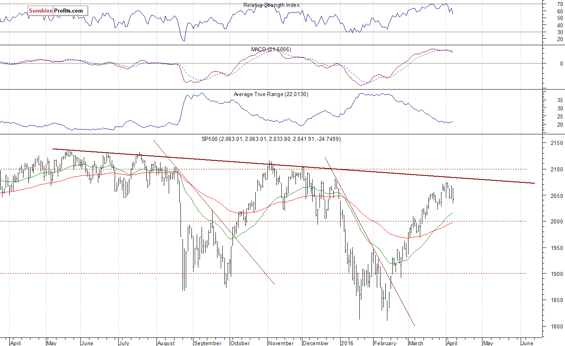Image resolution: width=565 pixels, height=346 pixels.
Task: Click the SunshineProfits.com logo
Action: (x=58, y=11)
